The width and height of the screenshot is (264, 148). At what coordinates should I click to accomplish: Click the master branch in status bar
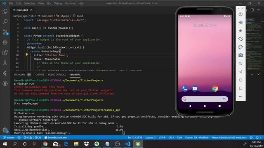[9, 138]
